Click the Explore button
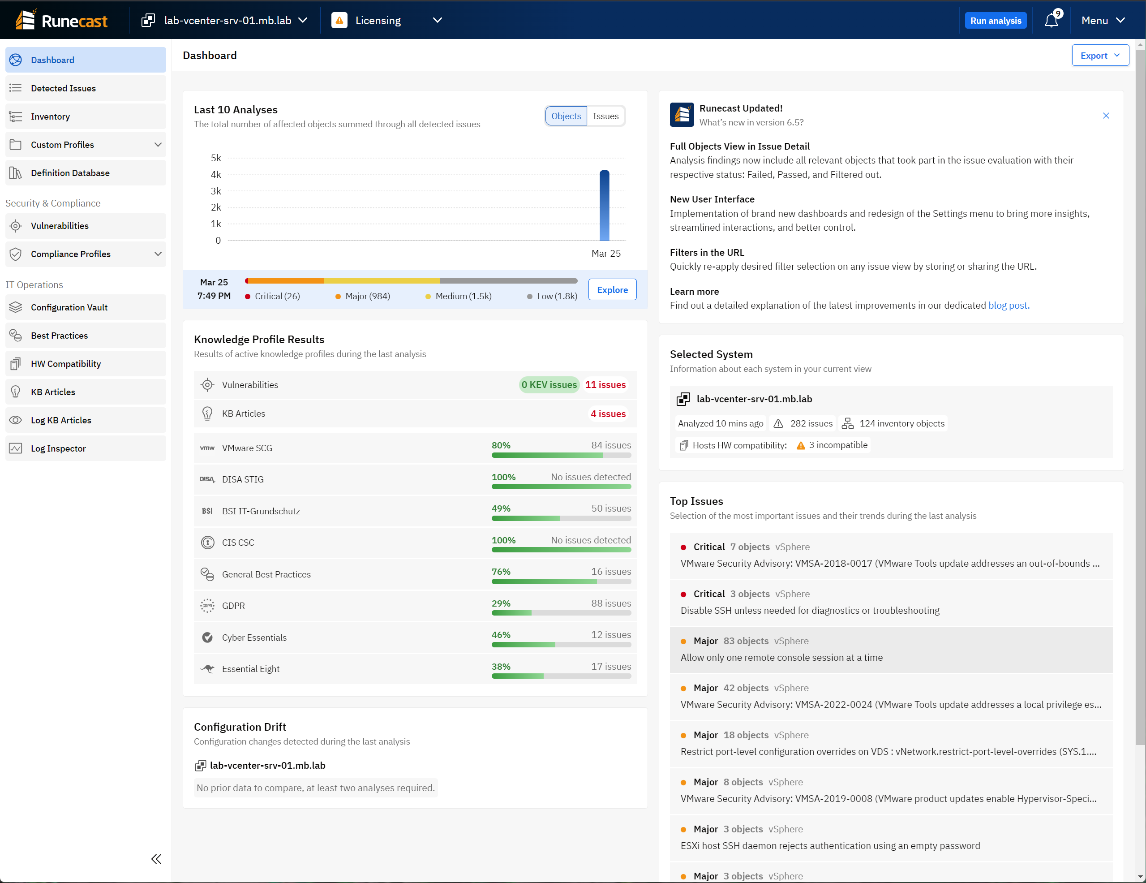The image size is (1146, 883). (x=612, y=290)
